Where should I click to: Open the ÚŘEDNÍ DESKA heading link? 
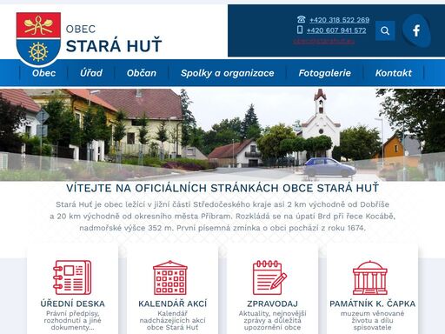click(73, 304)
